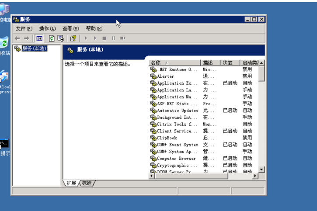Image resolution: width=317 pixels, height=211 pixels.
Task: Click the 禁用 startup type of ClipBook
Action: (x=247, y=138)
